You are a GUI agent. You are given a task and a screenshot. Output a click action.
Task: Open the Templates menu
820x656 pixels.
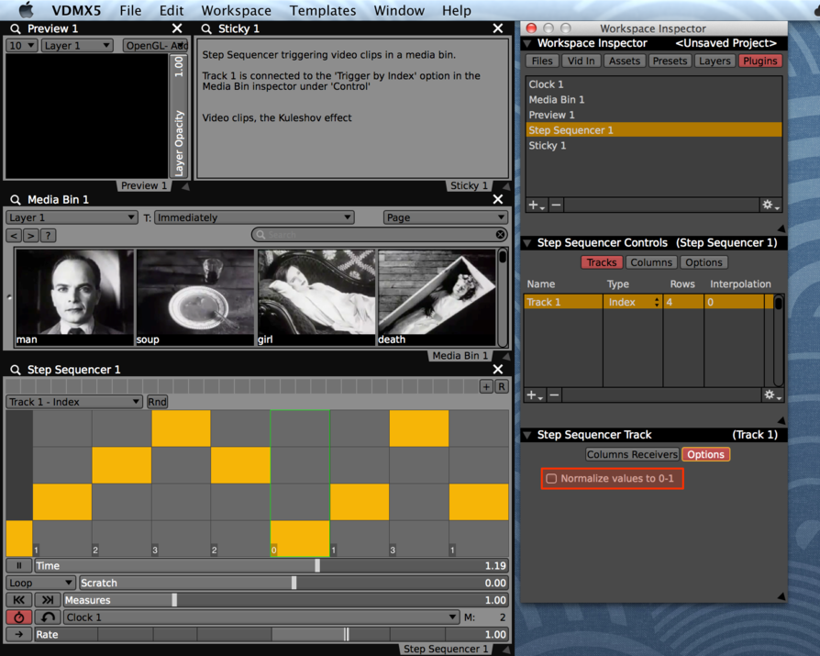323,10
